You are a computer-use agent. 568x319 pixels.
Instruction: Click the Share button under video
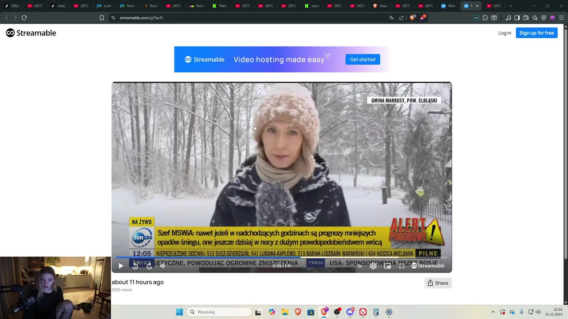[438, 283]
